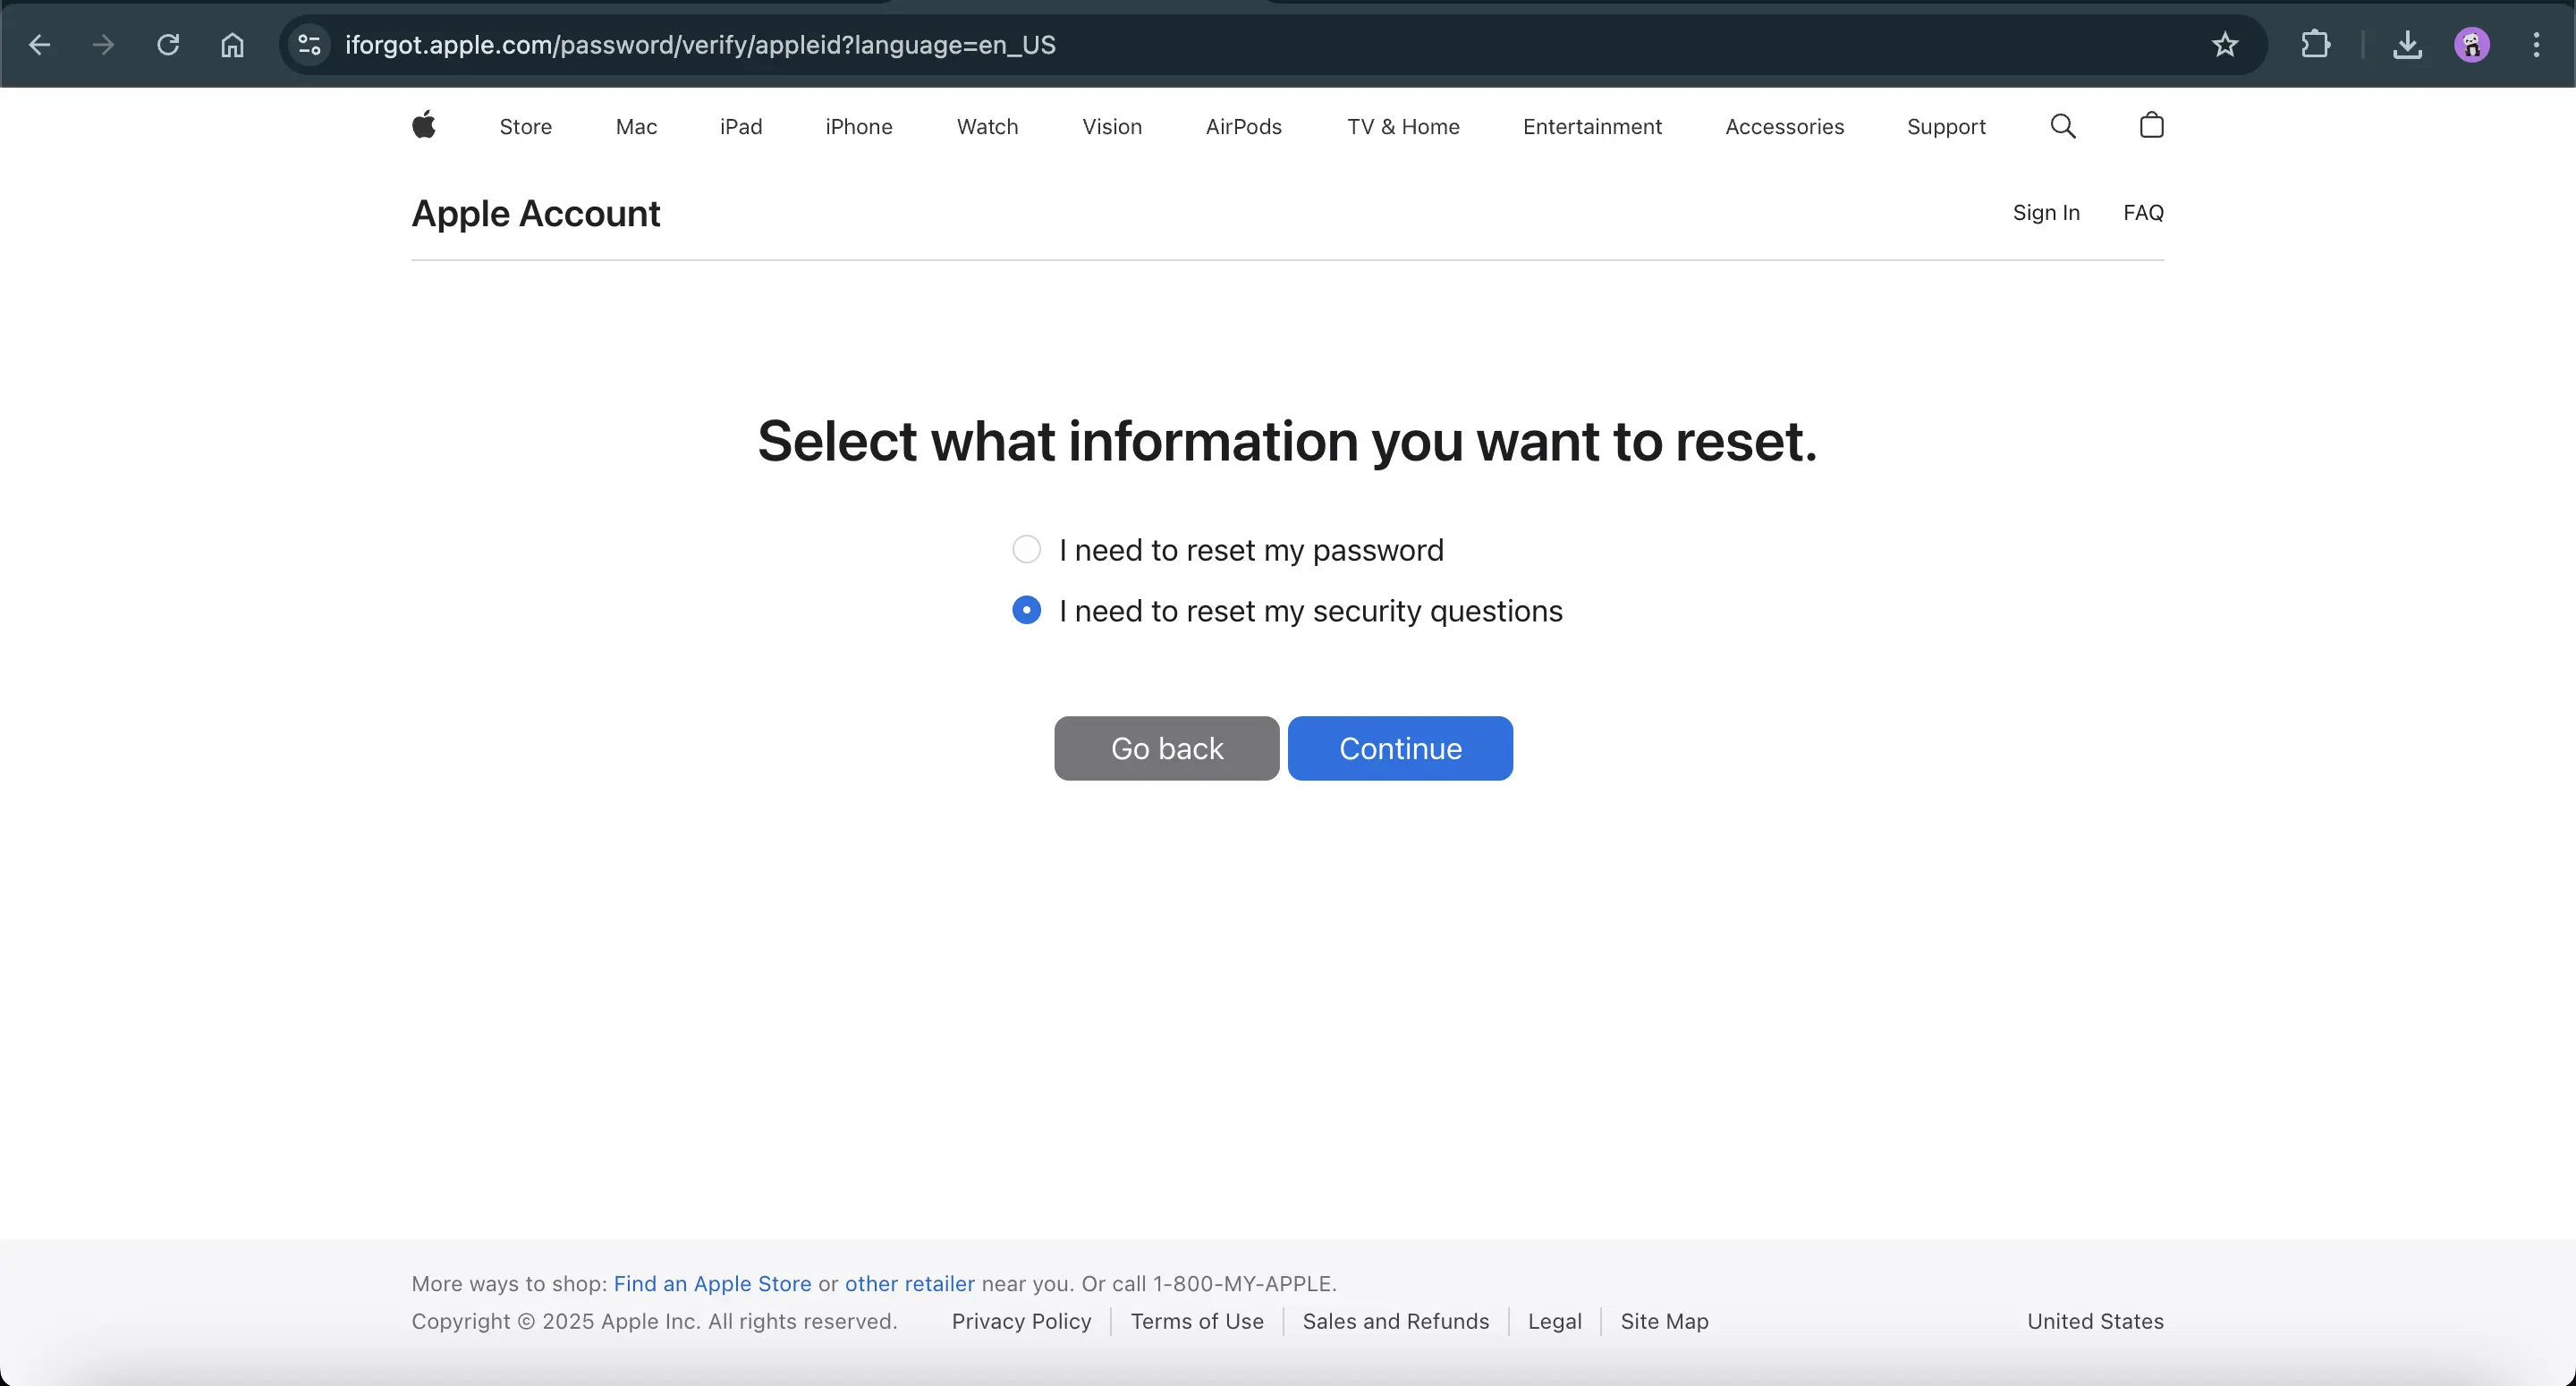Open the Support menu item

[x=1946, y=127]
